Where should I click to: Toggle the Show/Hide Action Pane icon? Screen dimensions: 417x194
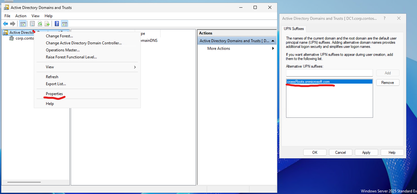tap(64, 24)
